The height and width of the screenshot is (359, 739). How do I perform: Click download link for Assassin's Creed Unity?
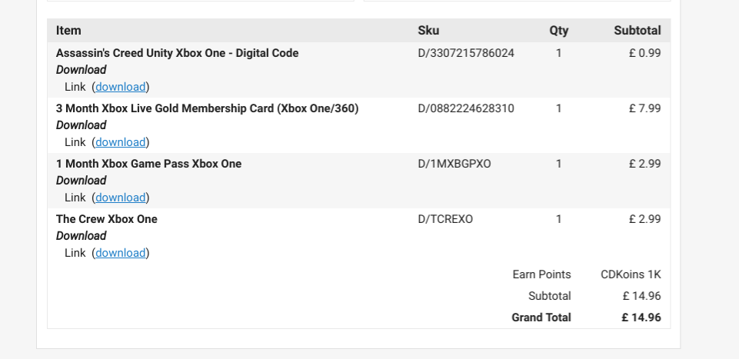pyautogui.click(x=120, y=87)
